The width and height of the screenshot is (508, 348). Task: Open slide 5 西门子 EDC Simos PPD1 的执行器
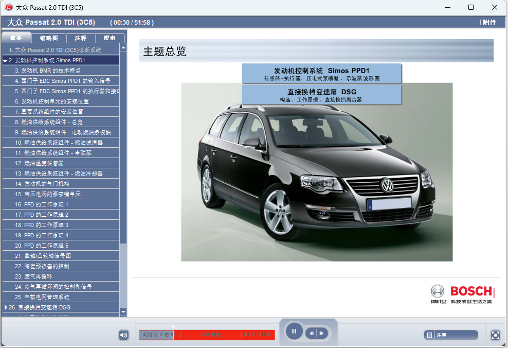tap(61, 91)
